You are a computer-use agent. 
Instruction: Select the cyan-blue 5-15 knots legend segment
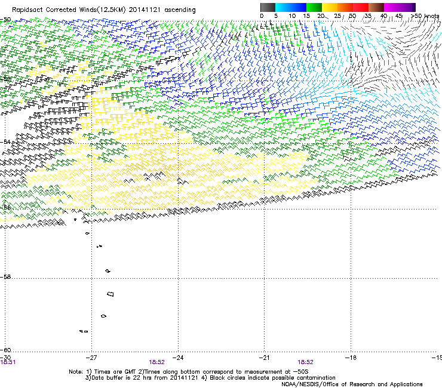click(291, 7)
